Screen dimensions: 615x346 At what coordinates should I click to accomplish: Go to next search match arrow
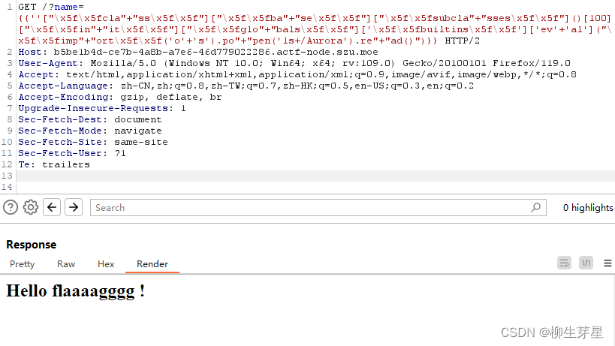click(x=74, y=207)
